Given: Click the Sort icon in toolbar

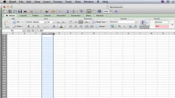Looking at the screenshot, I should click(74, 11).
